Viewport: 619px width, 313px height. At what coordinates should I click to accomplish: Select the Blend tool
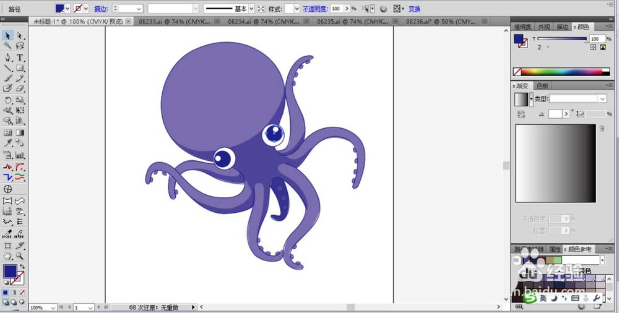pos(20,143)
